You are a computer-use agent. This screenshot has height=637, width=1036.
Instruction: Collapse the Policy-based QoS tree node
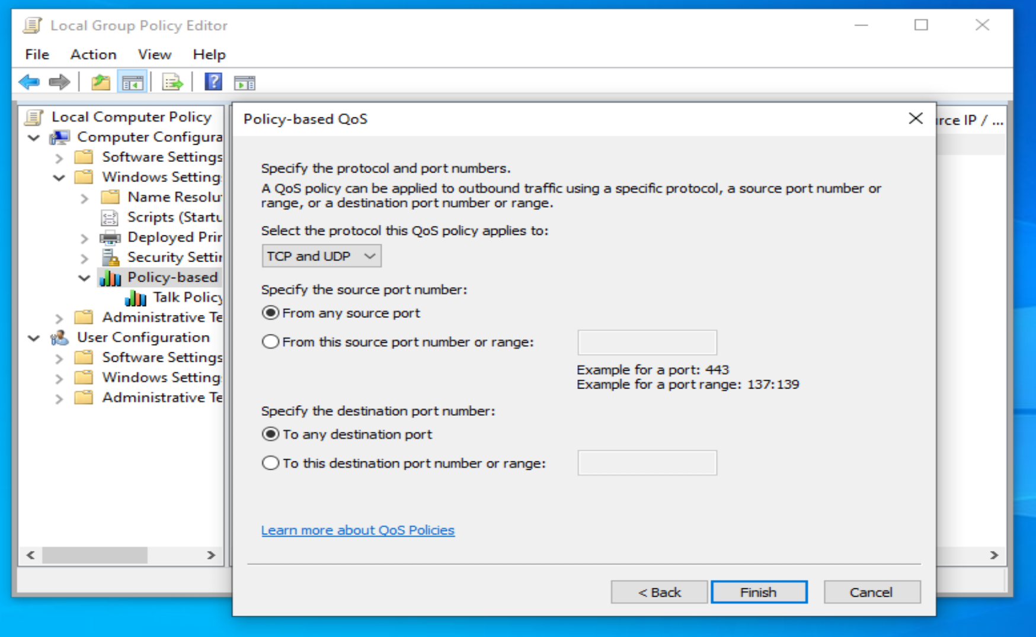click(84, 278)
